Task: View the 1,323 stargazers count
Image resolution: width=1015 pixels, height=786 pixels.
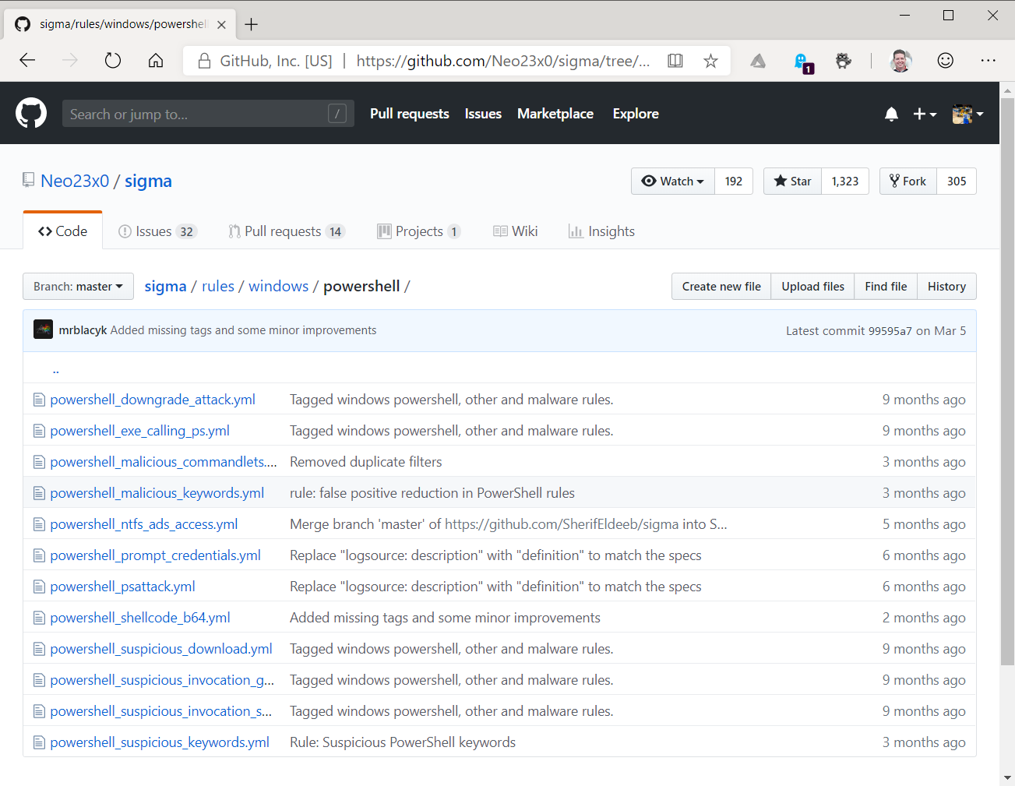Action: point(845,182)
